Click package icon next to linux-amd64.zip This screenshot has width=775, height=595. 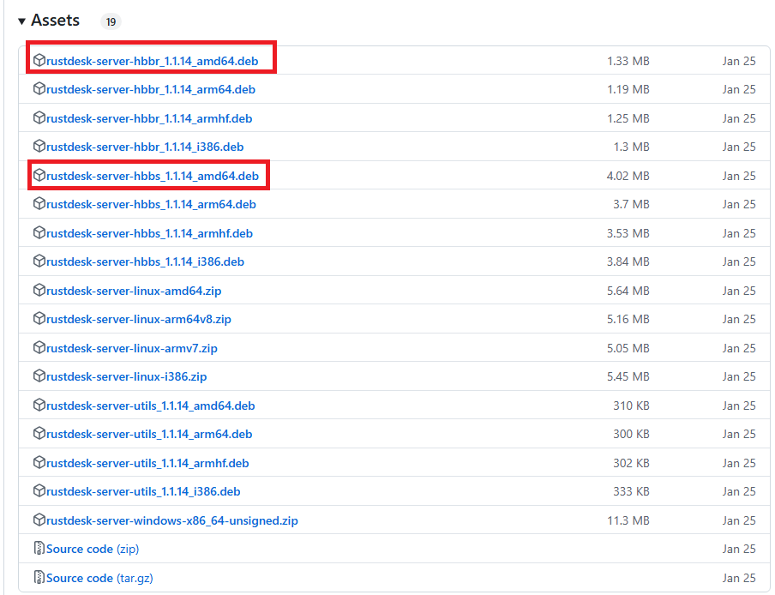(x=39, y=291)
